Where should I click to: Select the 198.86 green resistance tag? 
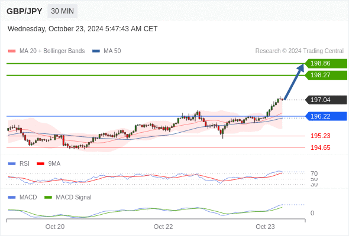[x=326, y=64]
